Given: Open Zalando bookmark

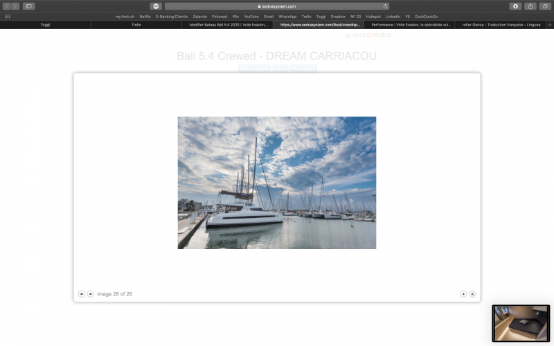Looking at the screenshot, I should tap(199, 16).
